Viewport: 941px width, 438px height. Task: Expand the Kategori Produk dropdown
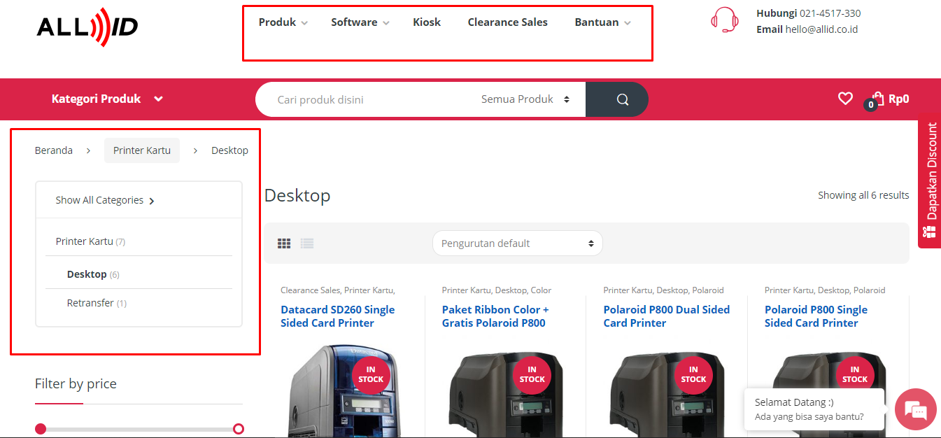pyautogui.click(x=107, y=99)
